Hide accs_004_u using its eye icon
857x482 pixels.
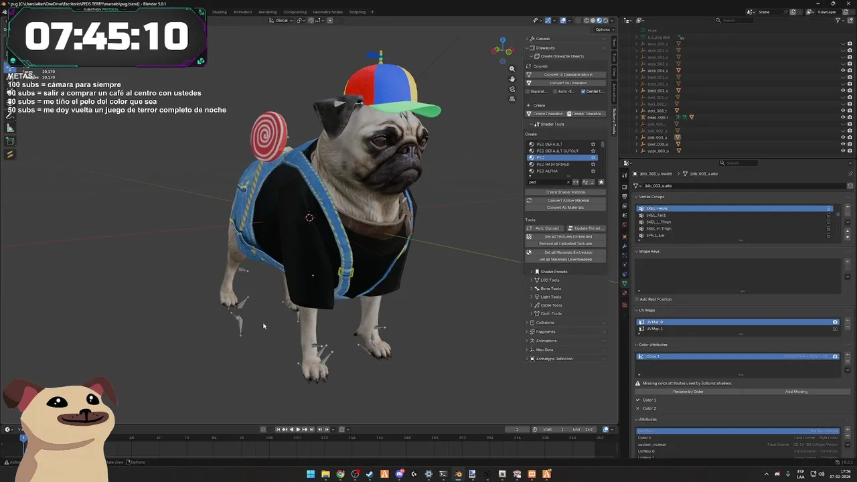pyautogui.click(x=842, y=70)
